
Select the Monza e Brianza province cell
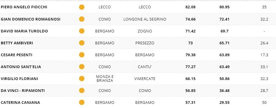coord(105,79)
